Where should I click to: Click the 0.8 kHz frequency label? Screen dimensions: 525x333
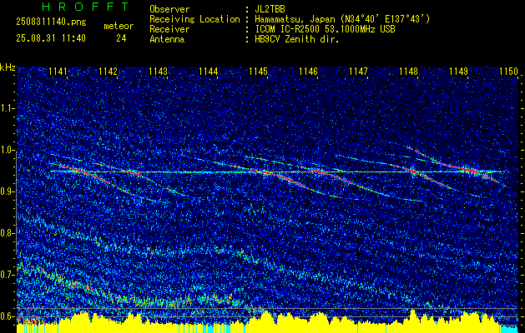point(8,233)
